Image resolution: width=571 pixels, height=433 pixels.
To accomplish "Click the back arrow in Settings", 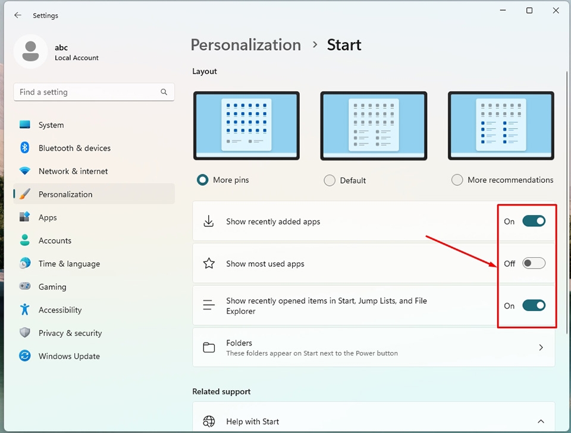I will click(x=17, y=15).
